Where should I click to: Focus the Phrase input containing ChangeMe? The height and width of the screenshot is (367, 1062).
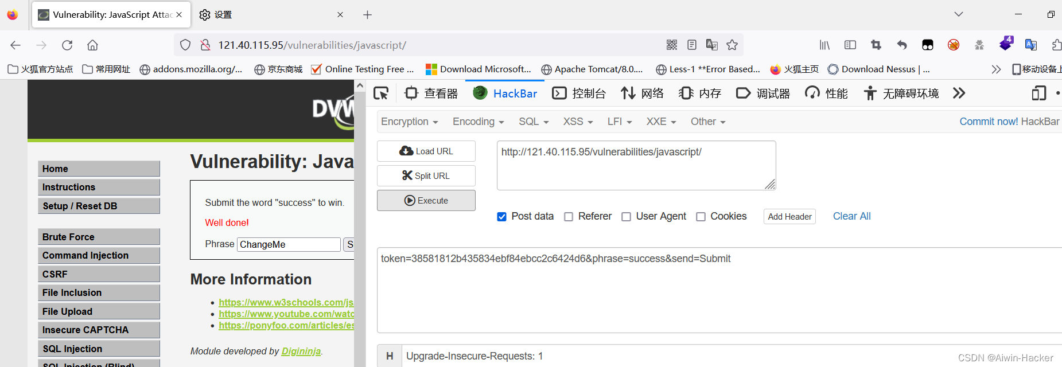(289, 244)
